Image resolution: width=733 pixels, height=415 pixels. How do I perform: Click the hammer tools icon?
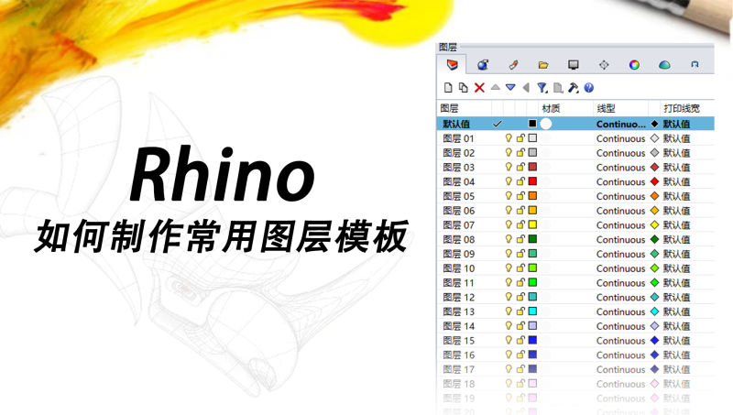(574, 88)
